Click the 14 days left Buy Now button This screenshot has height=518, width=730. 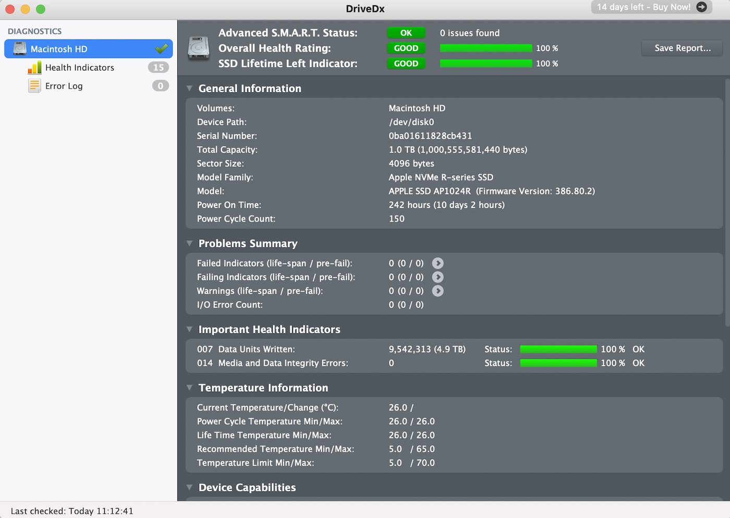[644, 7]
